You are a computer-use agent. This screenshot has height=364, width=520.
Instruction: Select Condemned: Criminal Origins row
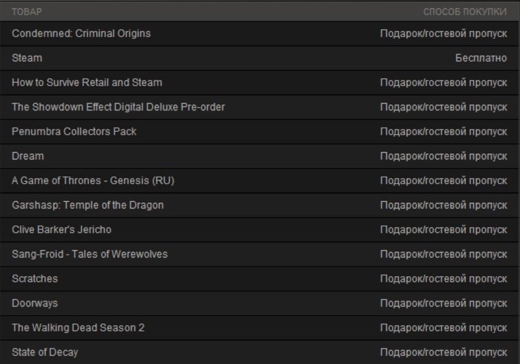click(x=81, y=33)
